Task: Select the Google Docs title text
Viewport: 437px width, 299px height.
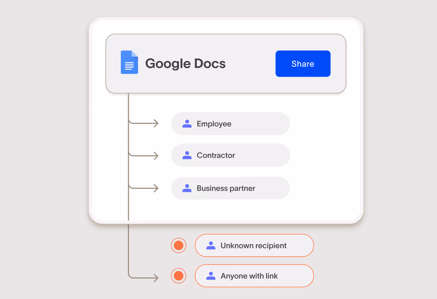Action: point(185,64)
